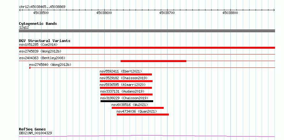Open variant label nsv4734036 (Quan2021)
This screenshot has height=140, width=284.
(137, 111)
